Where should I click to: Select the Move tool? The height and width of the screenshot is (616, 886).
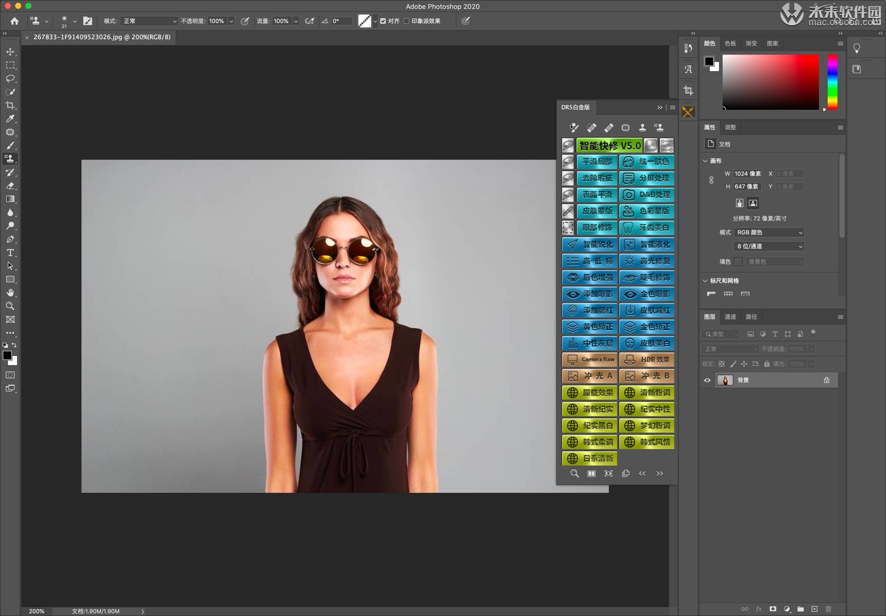(x=10, y=52)
